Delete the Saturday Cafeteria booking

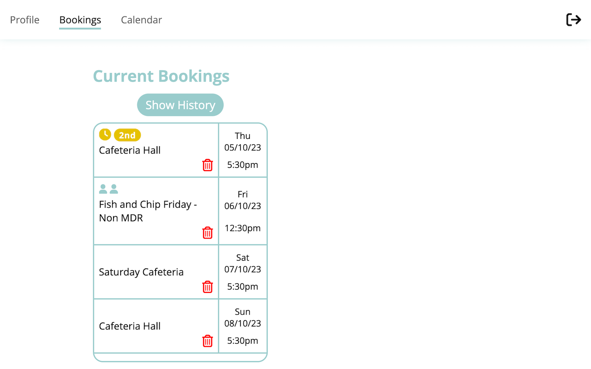click(x=208, y=287)
